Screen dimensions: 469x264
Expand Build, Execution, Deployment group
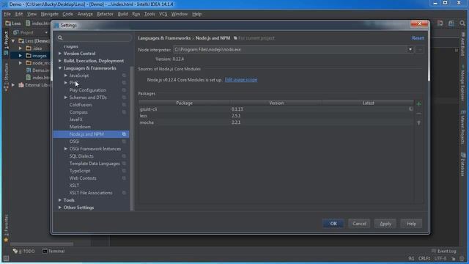tap(60, 61)
